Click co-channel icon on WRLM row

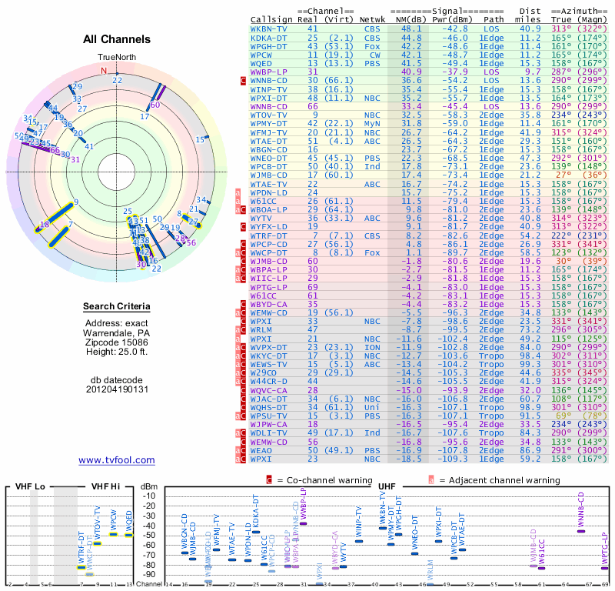[x=243, y=330]
